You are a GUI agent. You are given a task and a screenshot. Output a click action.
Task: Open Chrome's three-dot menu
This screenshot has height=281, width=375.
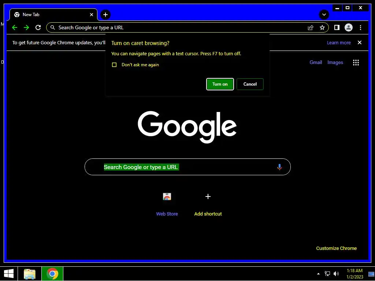360,27
